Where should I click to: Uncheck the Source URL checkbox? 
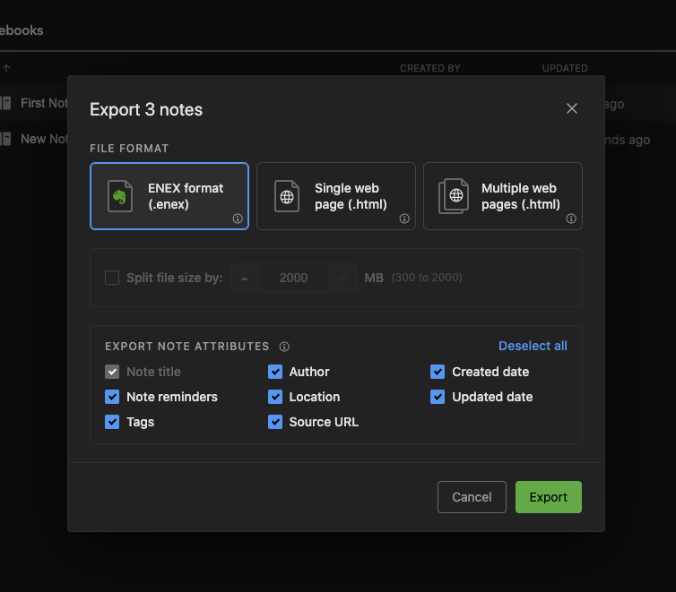coord(275,422)
